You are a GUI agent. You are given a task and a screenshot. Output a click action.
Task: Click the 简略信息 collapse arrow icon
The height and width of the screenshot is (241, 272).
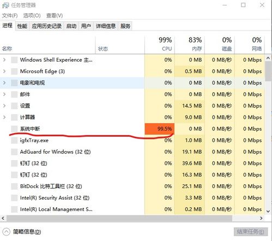[7, 232]
